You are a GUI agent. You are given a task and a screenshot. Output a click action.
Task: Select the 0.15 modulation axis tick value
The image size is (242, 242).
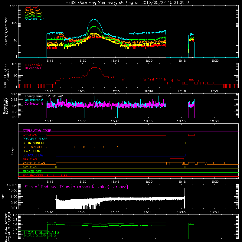(x=14, y=100)
